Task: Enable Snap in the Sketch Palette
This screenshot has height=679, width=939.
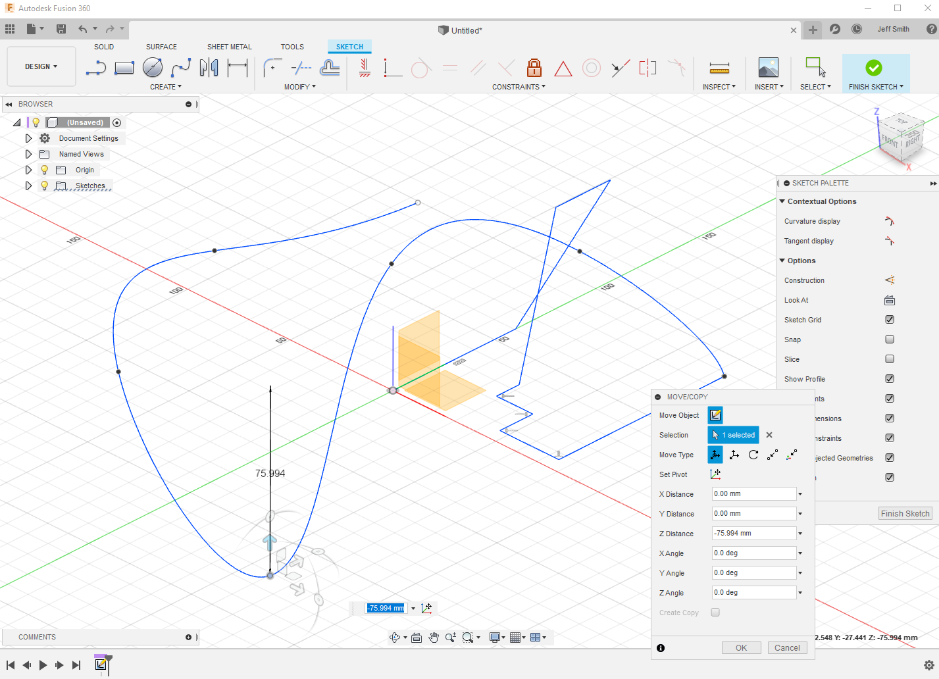Action: coord(889,339)
